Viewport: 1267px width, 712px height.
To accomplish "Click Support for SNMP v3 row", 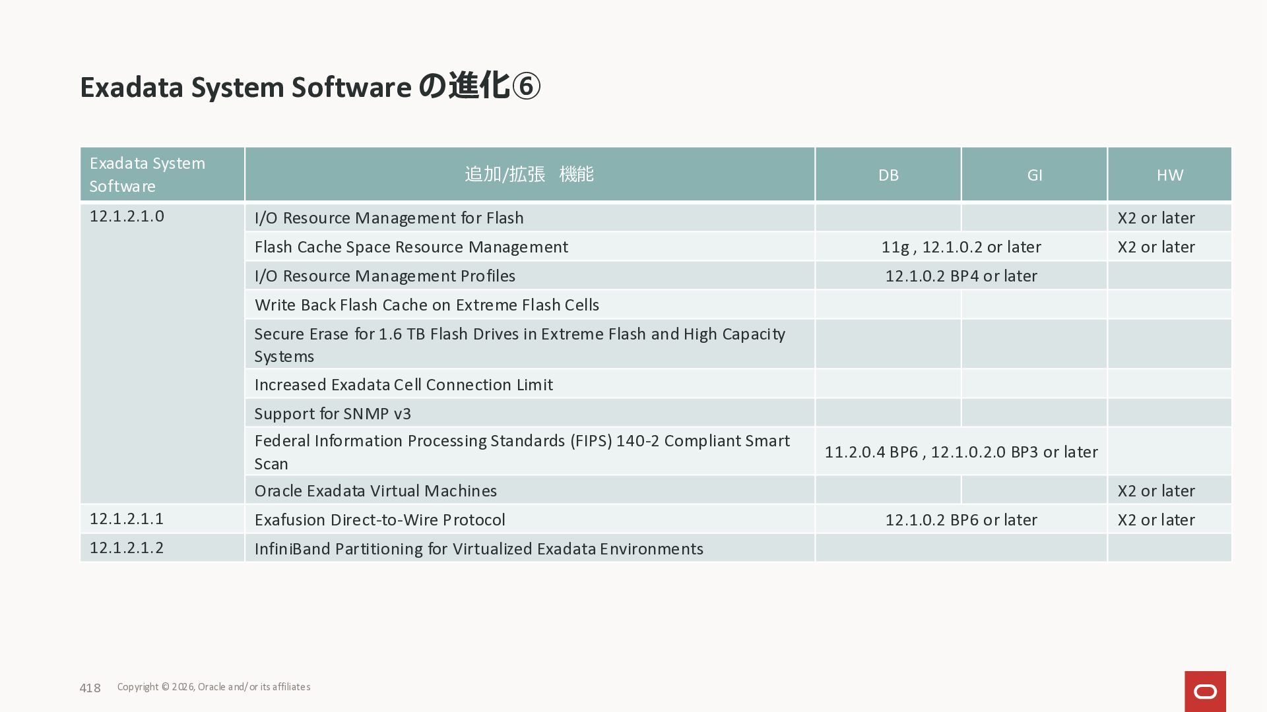I will click(x=333, y=414).
